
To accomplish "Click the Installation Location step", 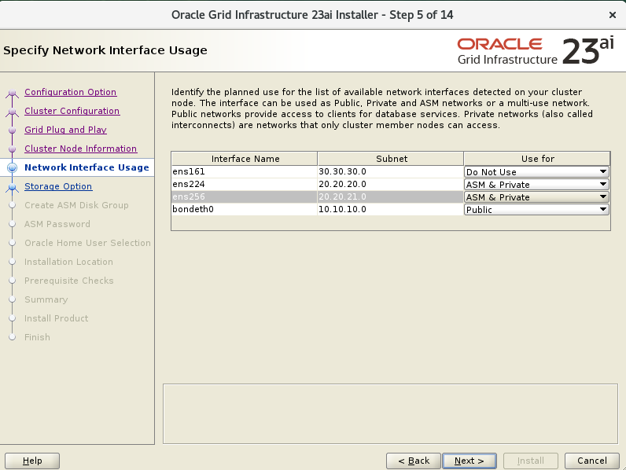I will pos(68,262).
